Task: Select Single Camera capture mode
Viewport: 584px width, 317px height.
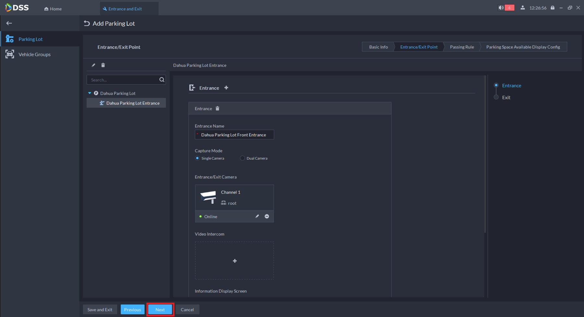Action: pos(197,158)
